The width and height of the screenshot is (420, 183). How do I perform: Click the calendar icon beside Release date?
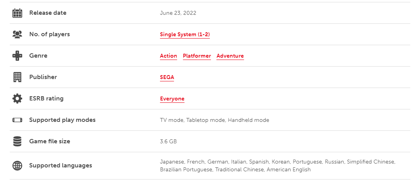17,13
